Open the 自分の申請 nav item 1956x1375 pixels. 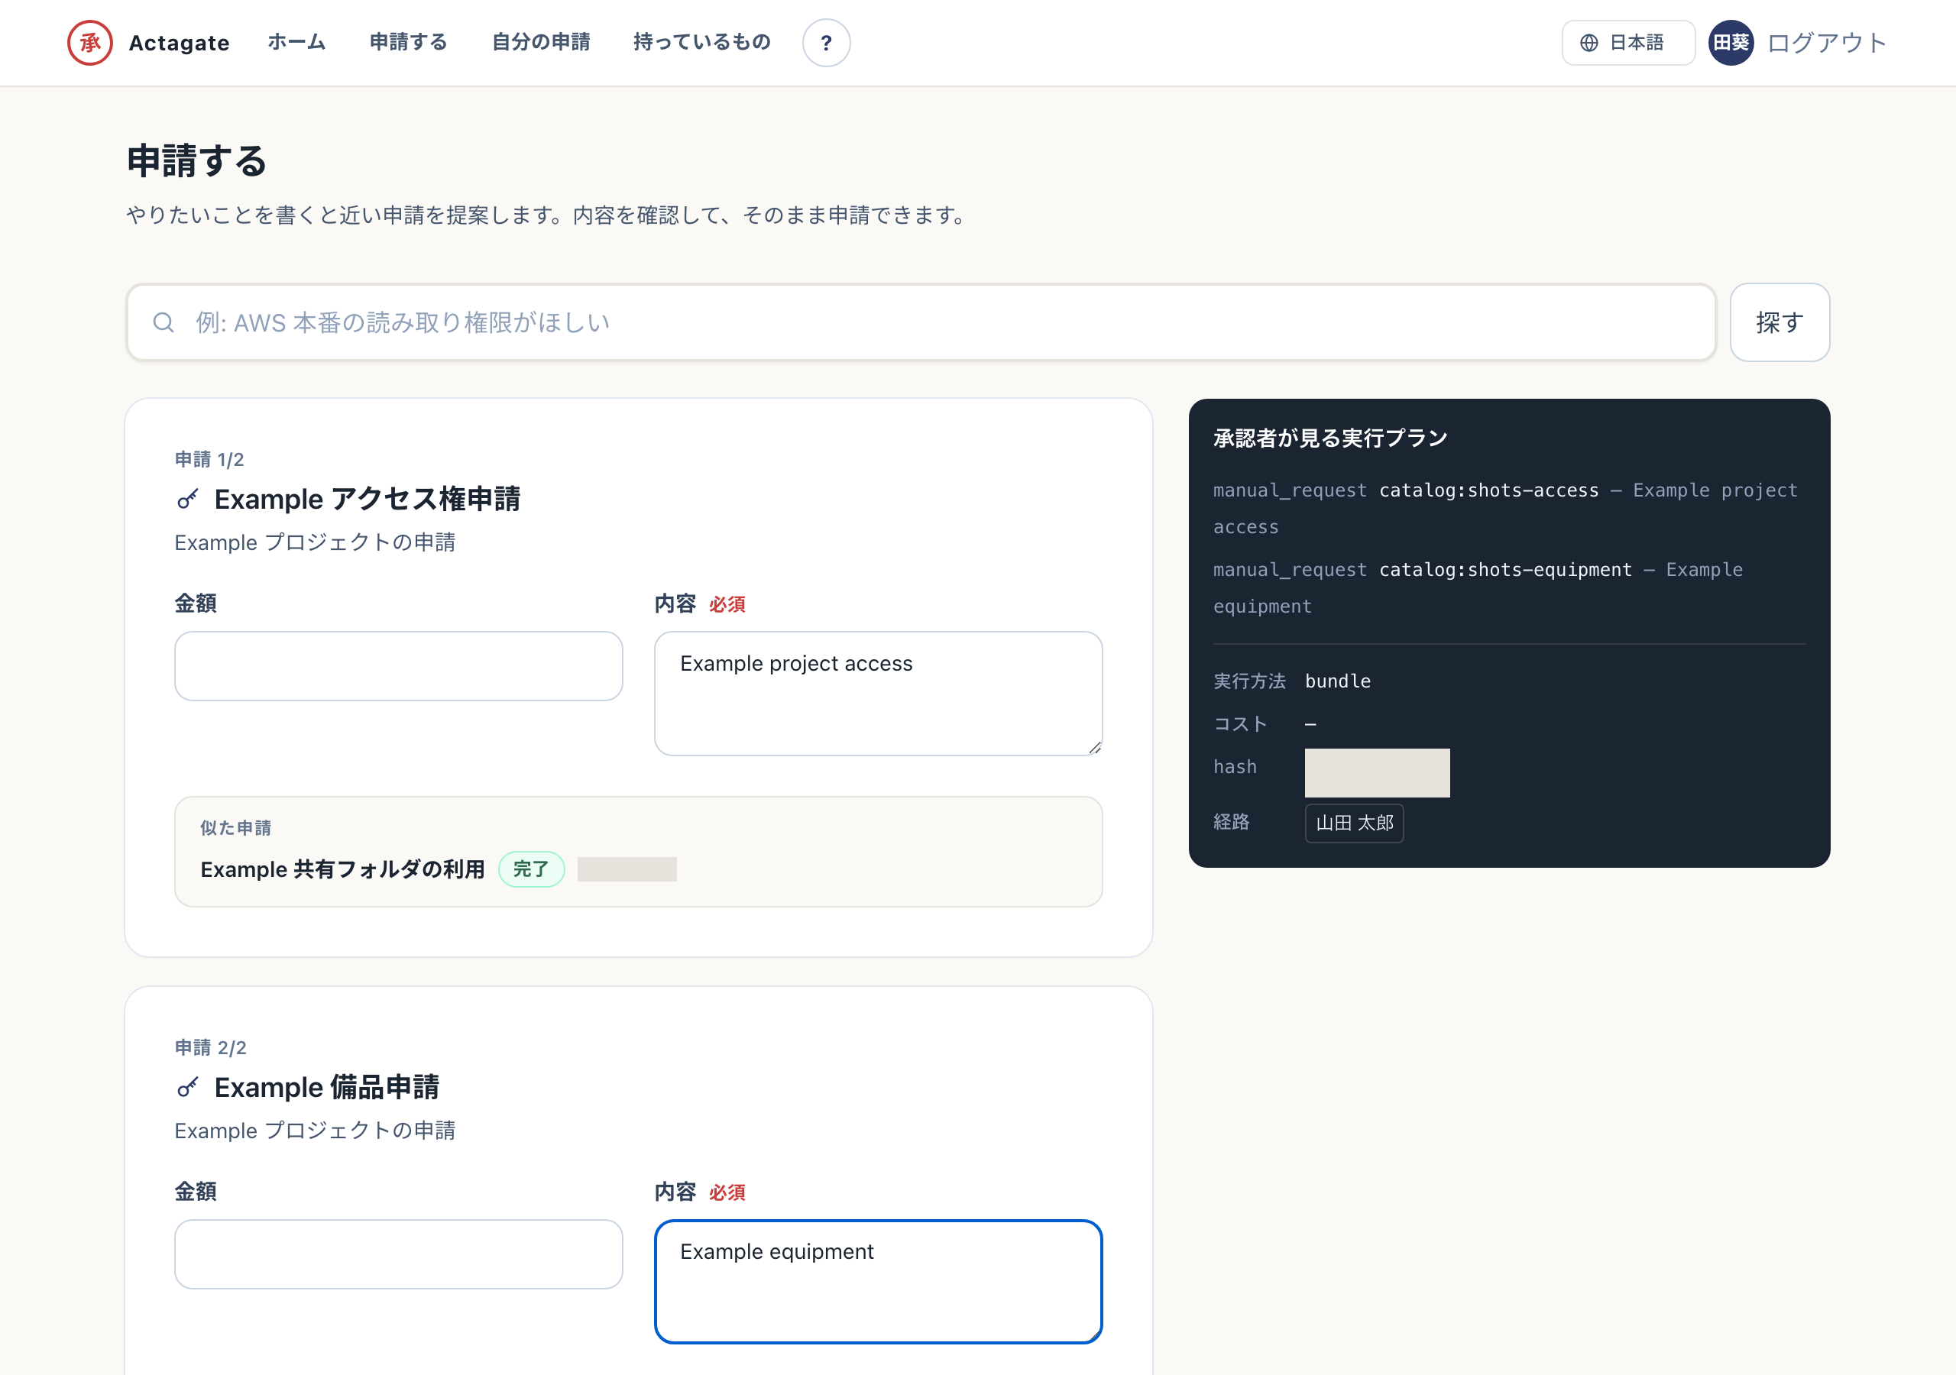[541, 43]
